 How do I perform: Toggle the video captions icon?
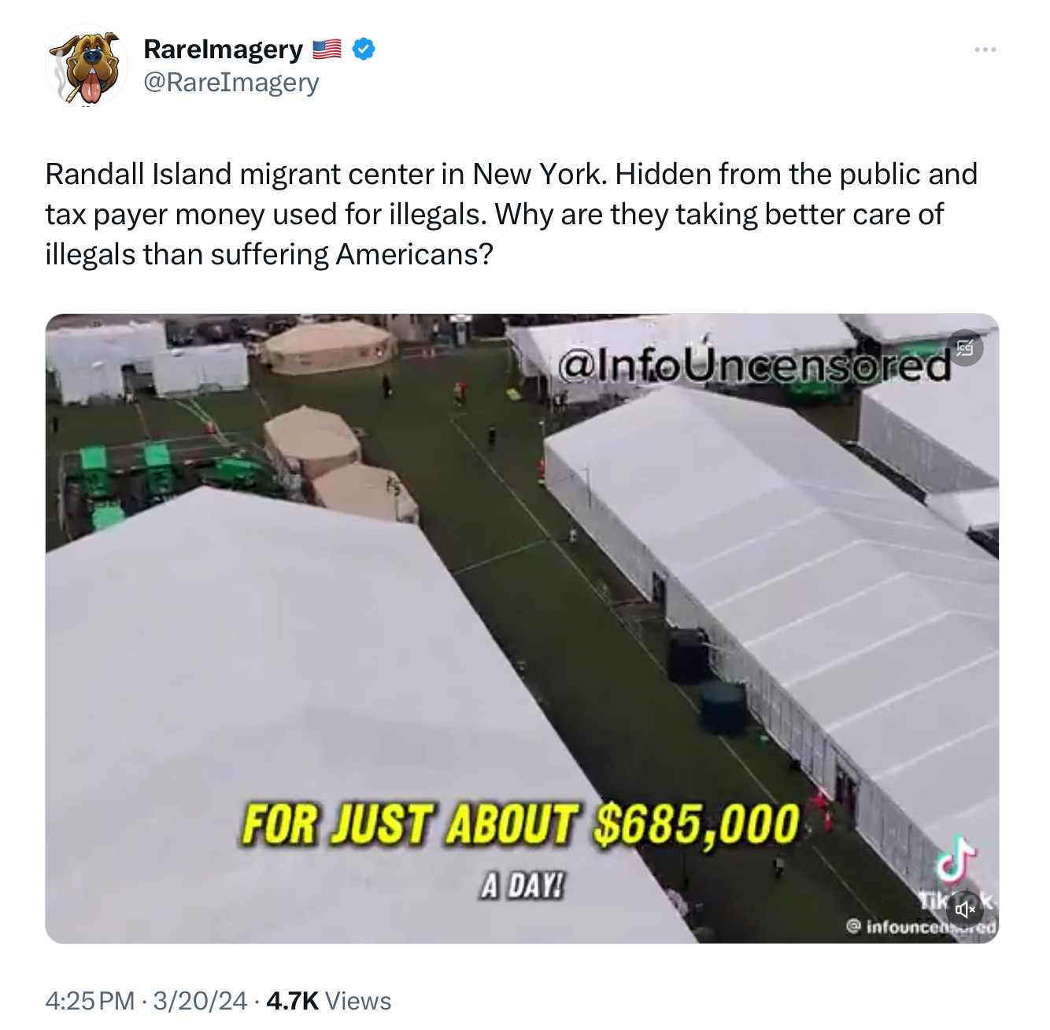coord(964,347)
